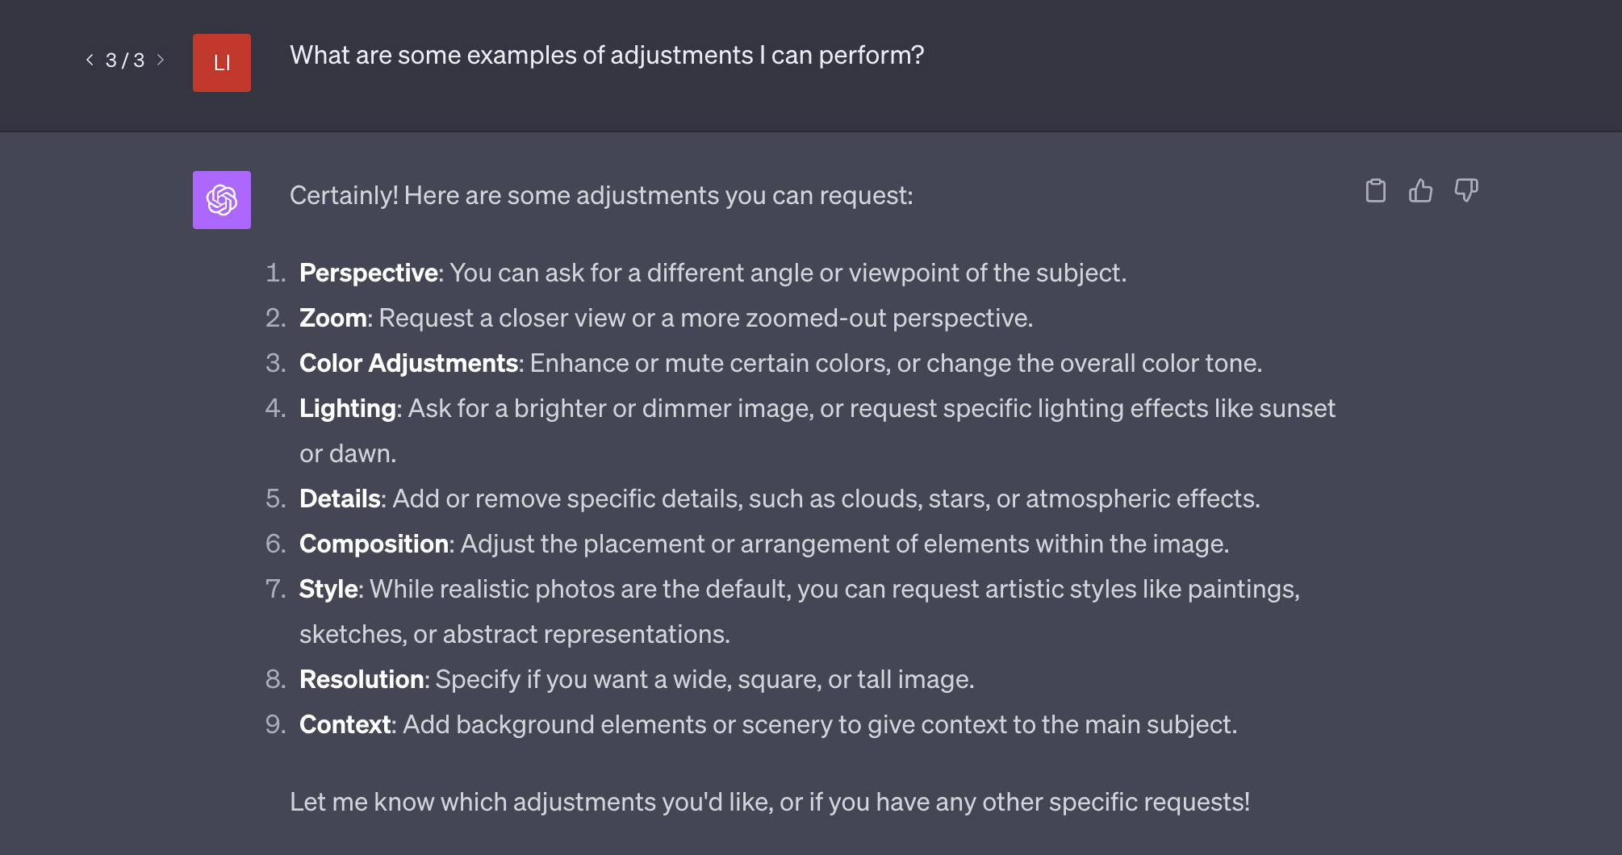1622x855 pixels.
Task: Click the bold Color Adjustments heading
Action: point(408,363)
